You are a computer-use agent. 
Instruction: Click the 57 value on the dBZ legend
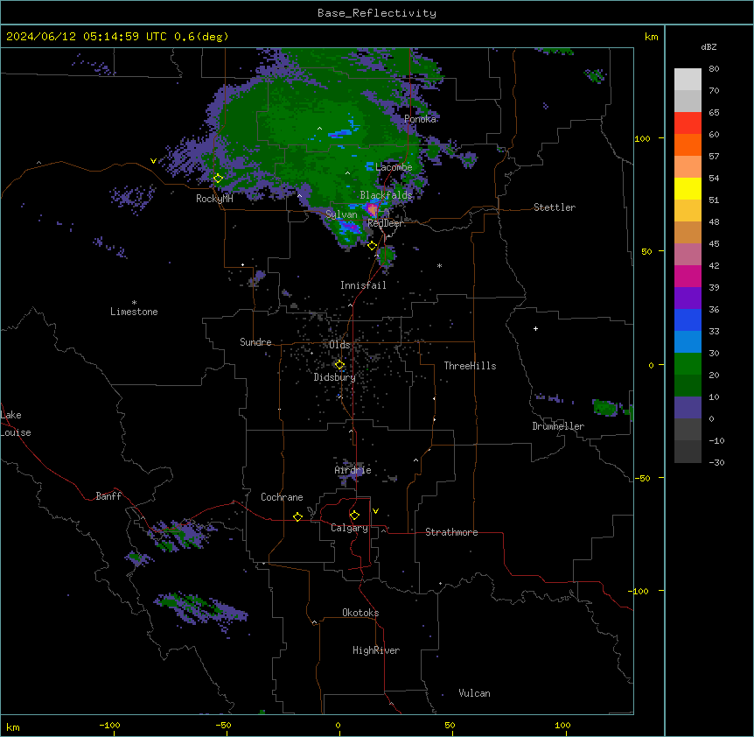(x=714, y=157)
